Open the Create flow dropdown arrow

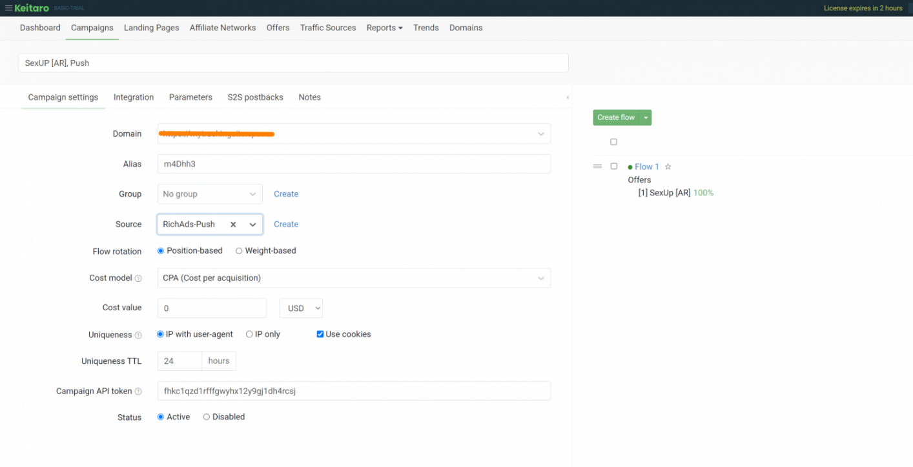(646, 117)
